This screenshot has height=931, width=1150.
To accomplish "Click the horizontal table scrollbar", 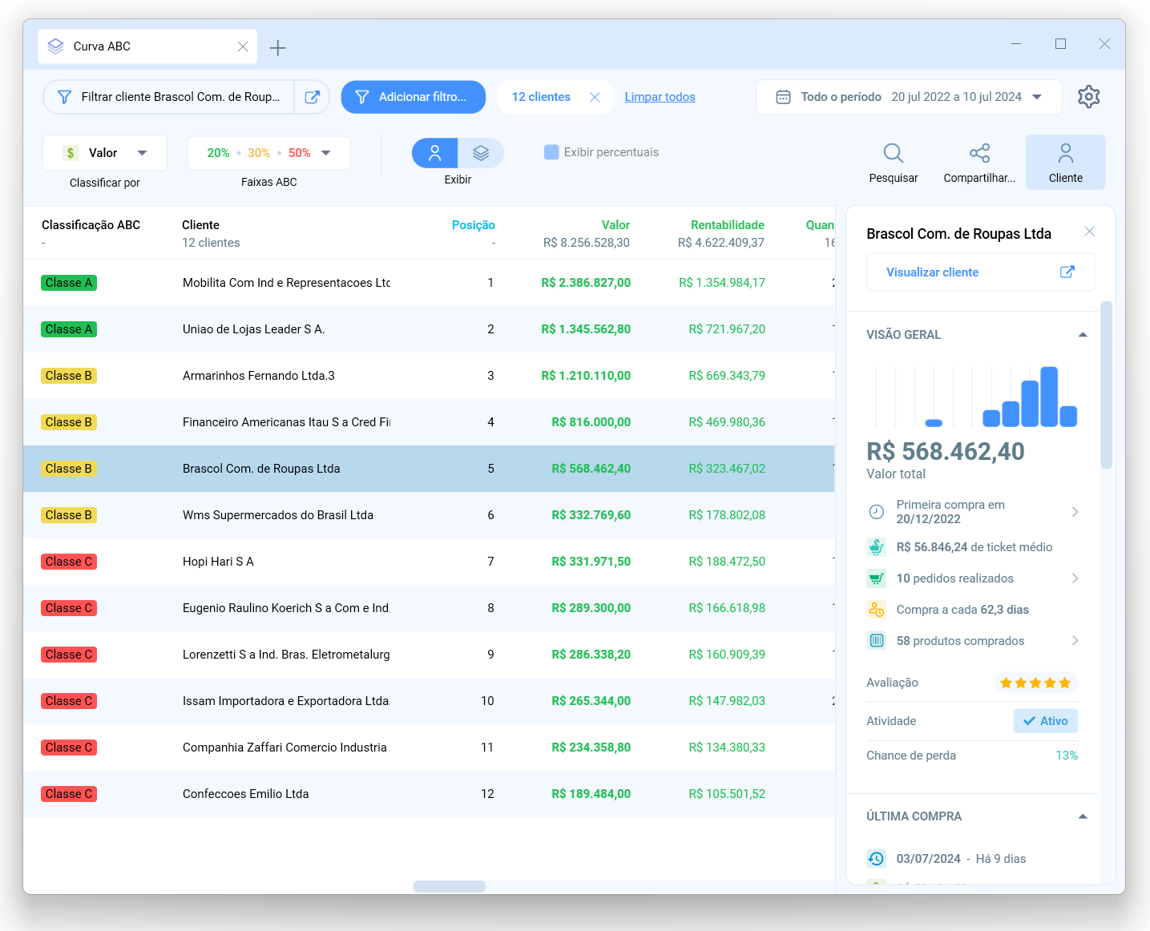I will [449, 886].
